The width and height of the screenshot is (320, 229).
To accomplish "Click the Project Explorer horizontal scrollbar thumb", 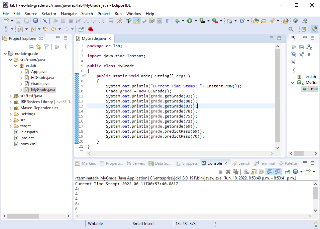I will coord(23,216).
